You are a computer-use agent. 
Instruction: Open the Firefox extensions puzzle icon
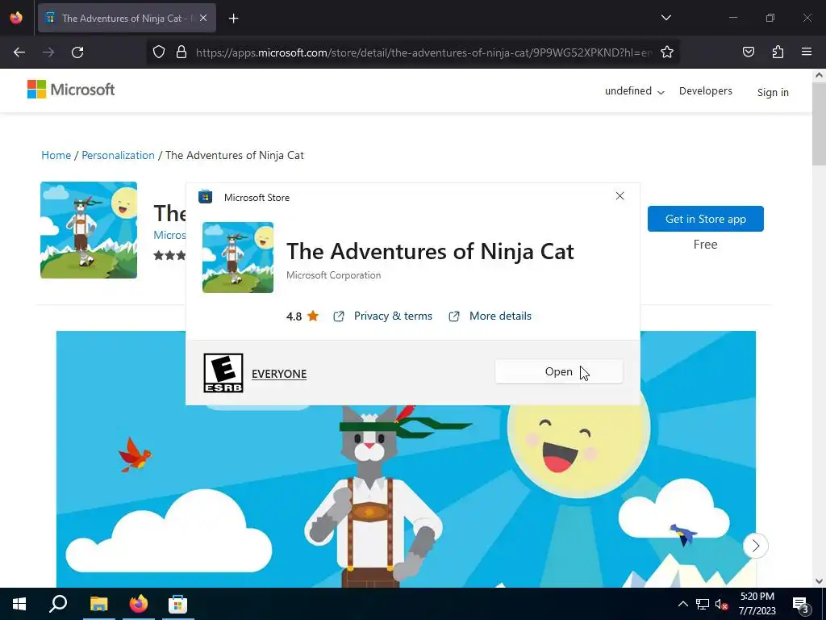point(778,52)
